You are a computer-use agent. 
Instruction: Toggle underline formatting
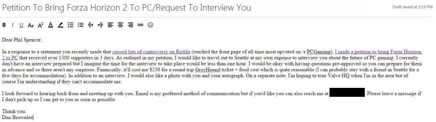pyautogui.click(x=21, y=25)
